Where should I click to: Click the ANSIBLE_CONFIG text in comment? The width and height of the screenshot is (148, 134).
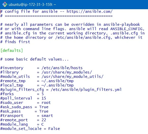[x=126, y=29]
